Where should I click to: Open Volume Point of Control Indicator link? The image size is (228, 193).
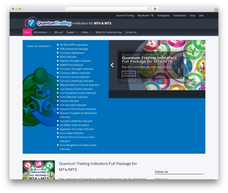click(79, 85)
